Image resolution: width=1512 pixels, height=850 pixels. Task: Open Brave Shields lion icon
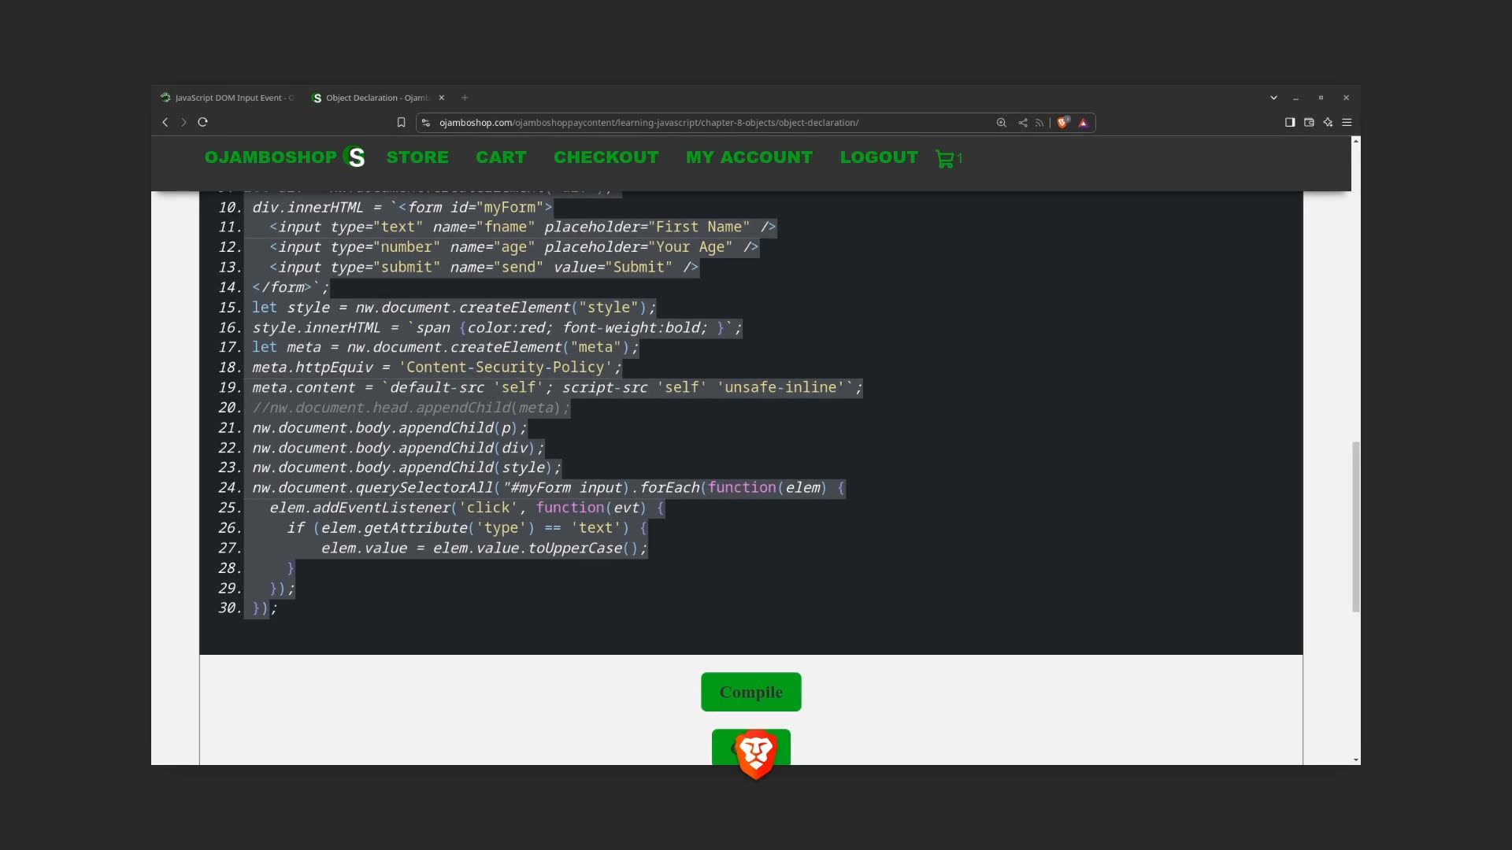(1063, 123)
